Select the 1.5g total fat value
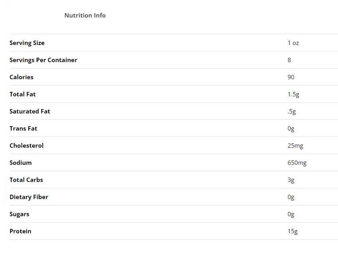338x260 pixels. [x=293, y=94]
